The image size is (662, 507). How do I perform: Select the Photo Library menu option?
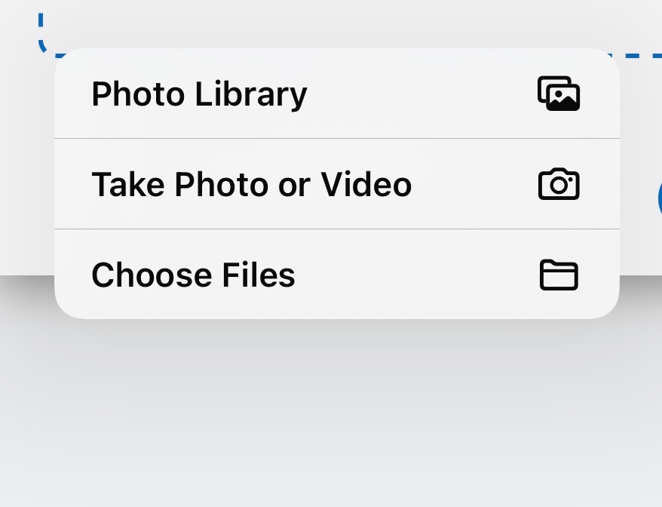[337, 94]
